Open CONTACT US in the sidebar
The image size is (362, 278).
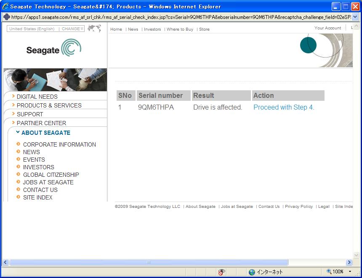pyautogui.click(x=40, y=190)
